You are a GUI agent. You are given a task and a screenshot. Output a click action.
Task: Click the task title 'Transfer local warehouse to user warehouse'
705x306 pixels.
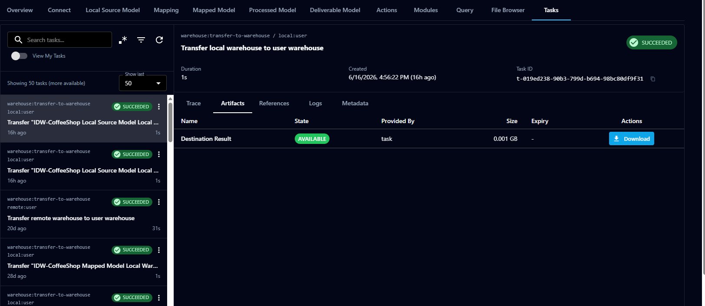click(x=252, y=48)
